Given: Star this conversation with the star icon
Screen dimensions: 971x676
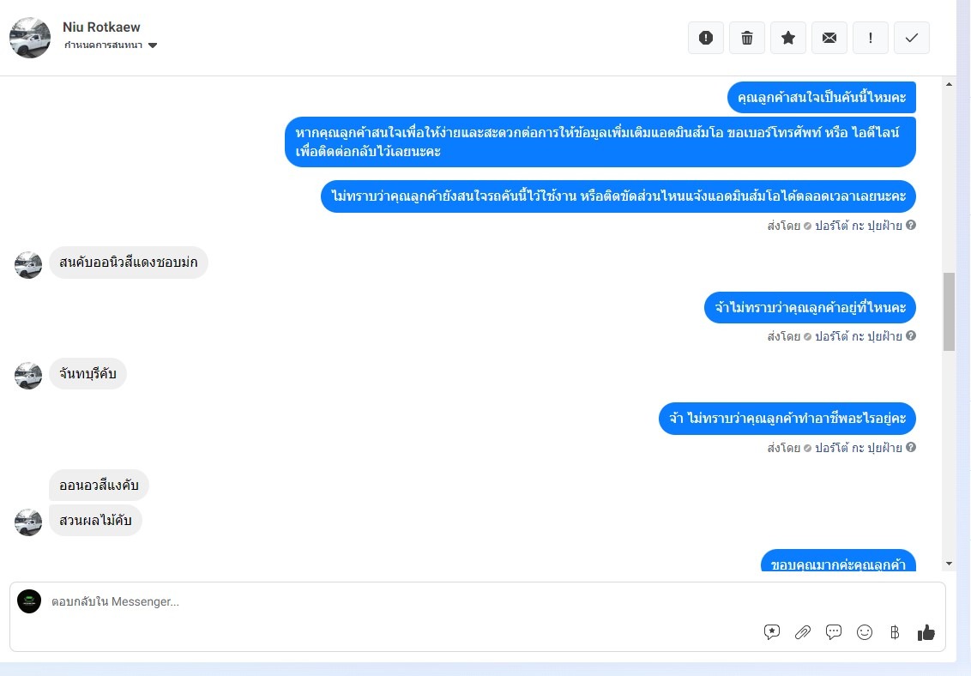Looking at the screenshot, I should point(787,38).
